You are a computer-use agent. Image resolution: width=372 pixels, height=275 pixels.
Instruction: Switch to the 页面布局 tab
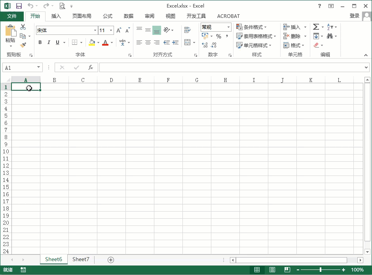[x=82, y=16]
